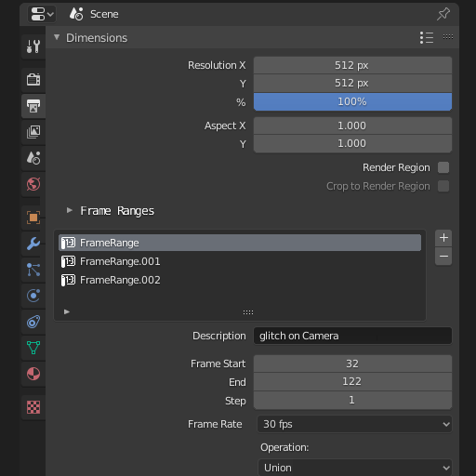Screen dimensions: 476x476
Task: Select the Output properties tab
Action: click(x=33, y=106)
